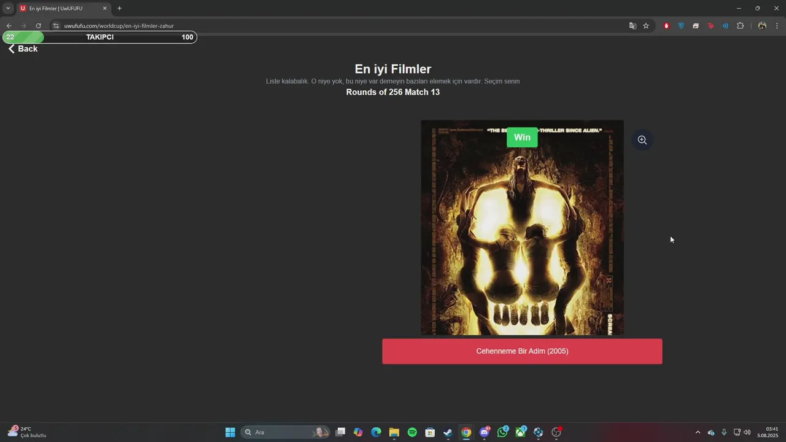This screenshot has height=442, width=786.
Task: Launch Copilot from the taskbar
Action: [x=358, y=432]
